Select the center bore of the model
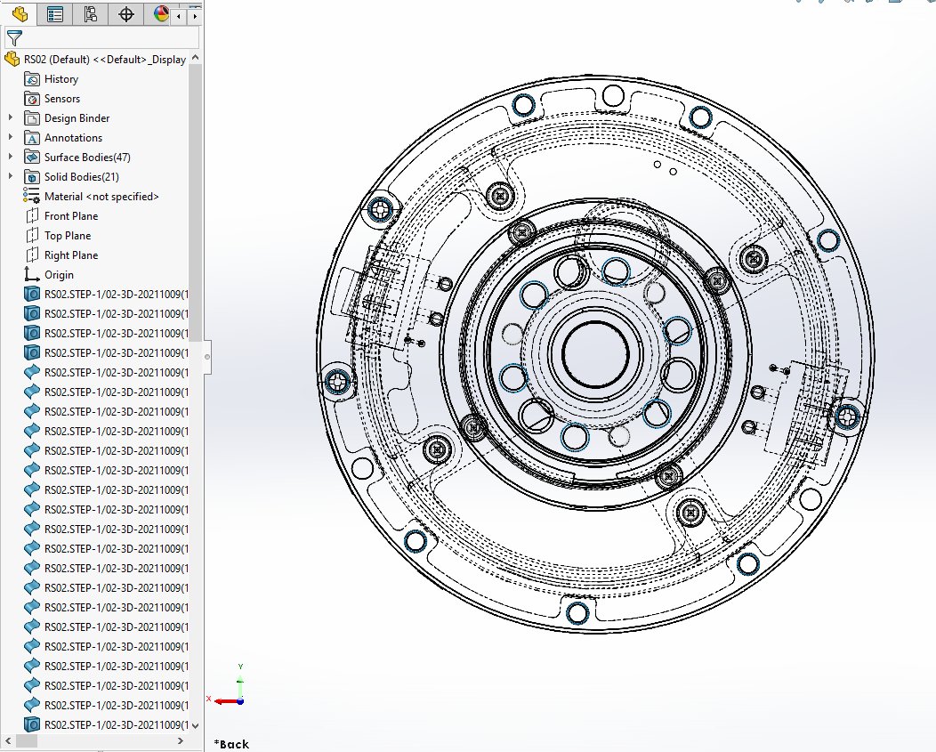 click(x=596, y=354)
